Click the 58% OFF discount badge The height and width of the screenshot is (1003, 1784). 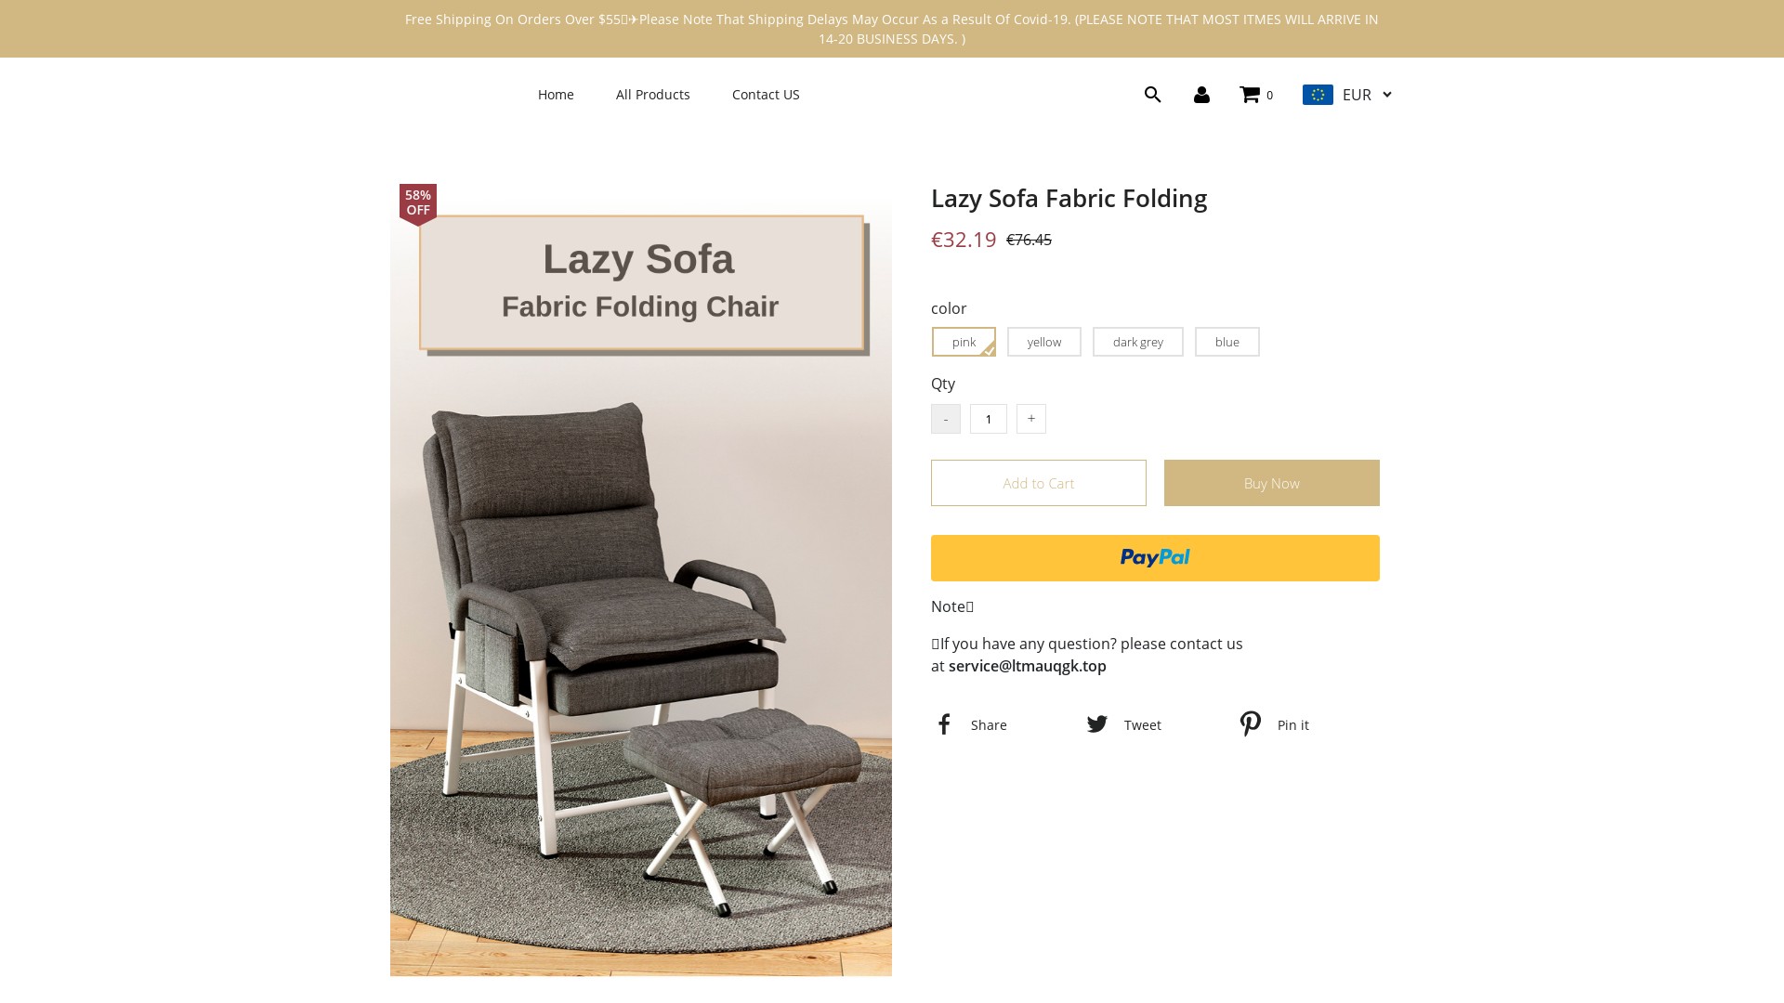418,203
